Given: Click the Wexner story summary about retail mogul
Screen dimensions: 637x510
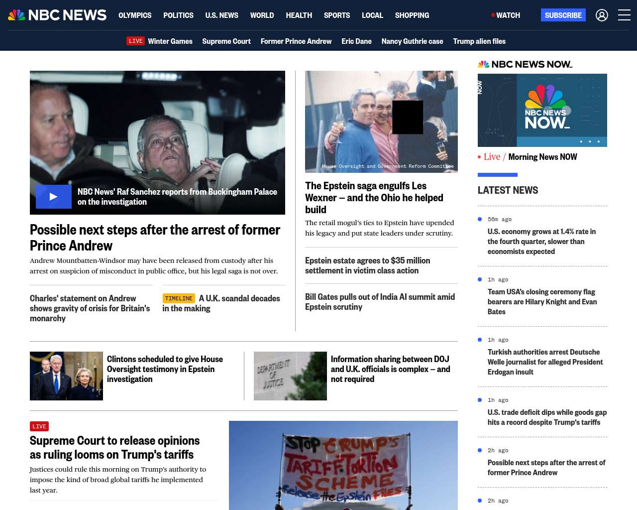Looking at the screenshot, I should tap(380, 228).
